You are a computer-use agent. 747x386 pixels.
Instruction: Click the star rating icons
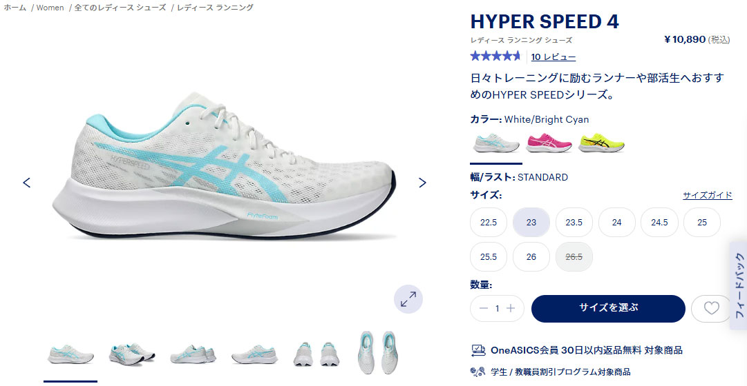495,57
